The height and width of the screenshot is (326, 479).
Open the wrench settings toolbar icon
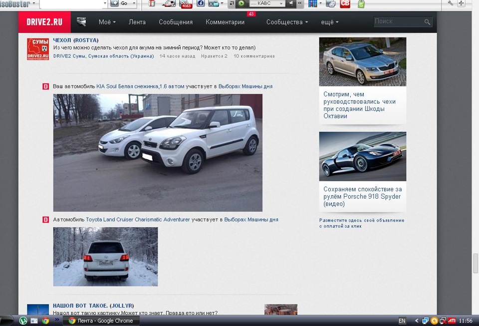451,3
